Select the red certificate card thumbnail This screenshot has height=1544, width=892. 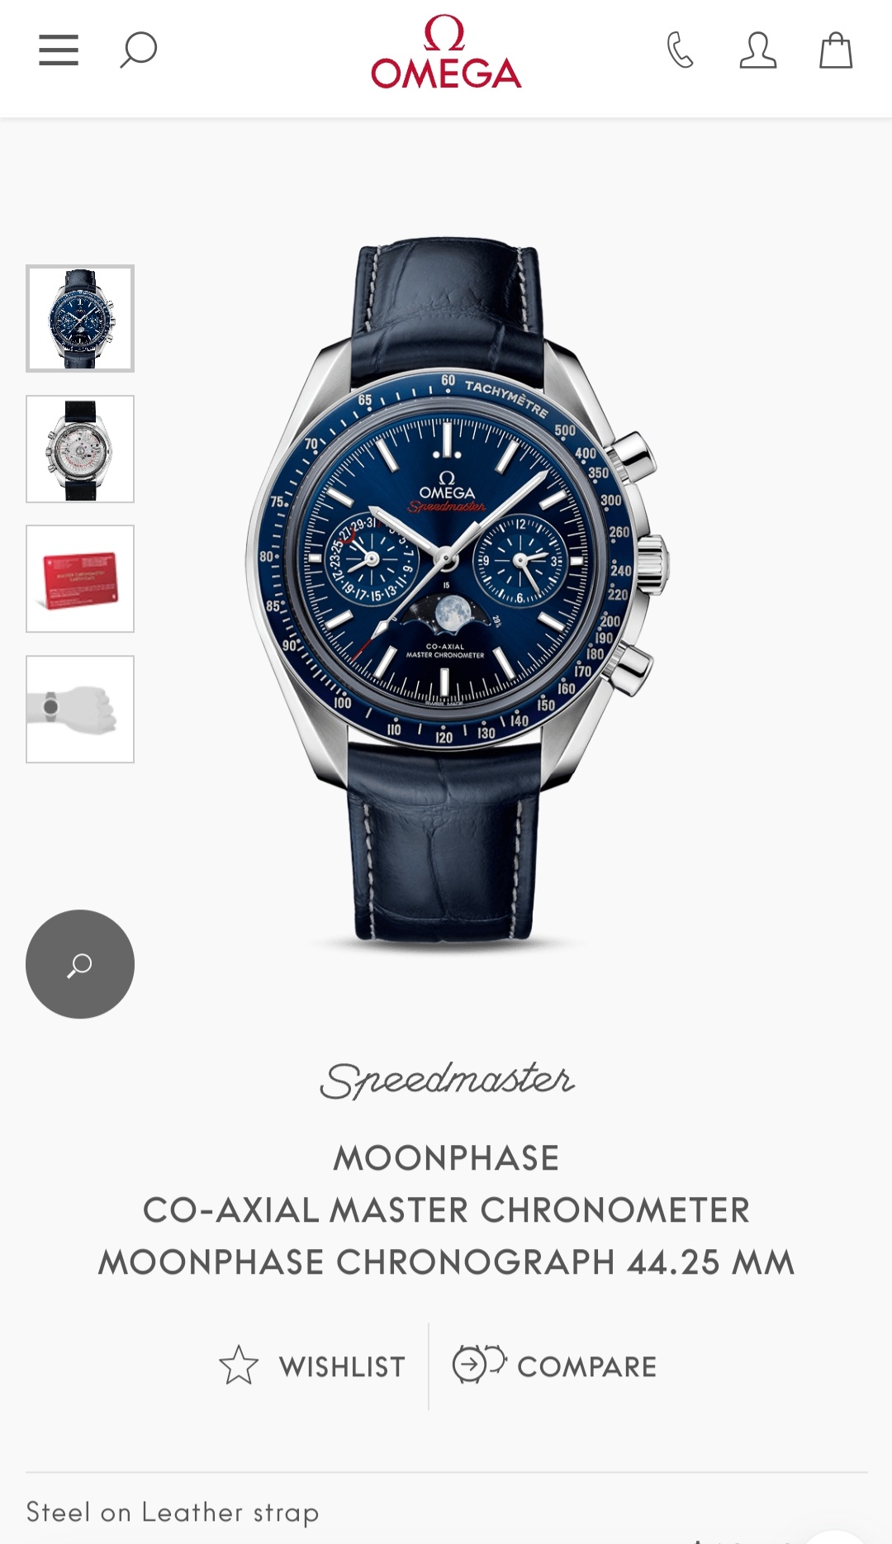coord(80,579)
